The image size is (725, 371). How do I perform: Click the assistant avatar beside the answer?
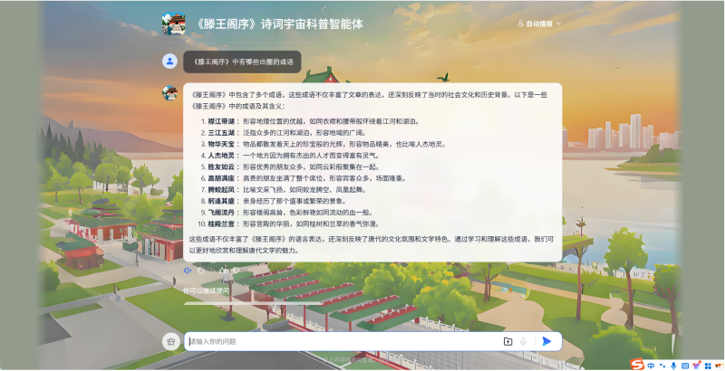[x=169, y=93]
